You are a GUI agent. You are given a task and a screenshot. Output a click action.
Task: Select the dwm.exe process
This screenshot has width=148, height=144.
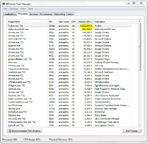pyautogui.click(x=69, y=62)
